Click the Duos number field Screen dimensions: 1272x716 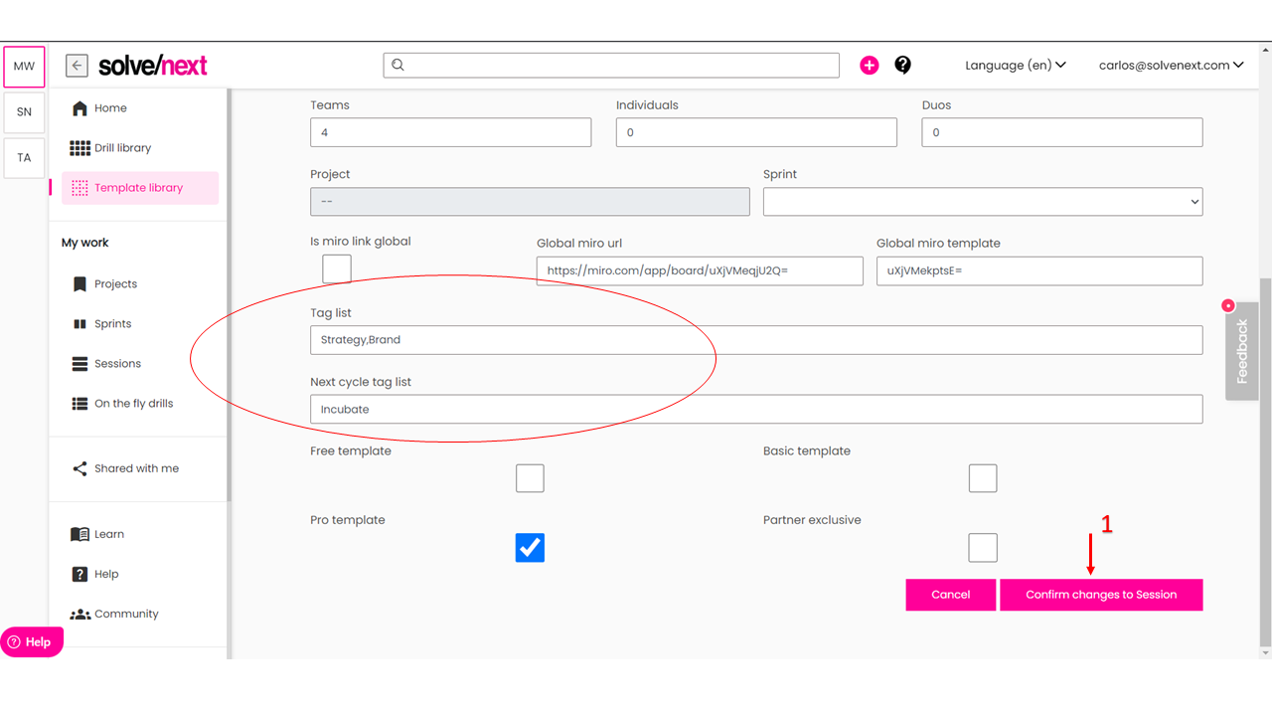tap(1062, 132)
